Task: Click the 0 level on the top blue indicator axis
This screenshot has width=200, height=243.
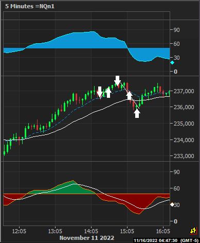Action: (175, 72)
